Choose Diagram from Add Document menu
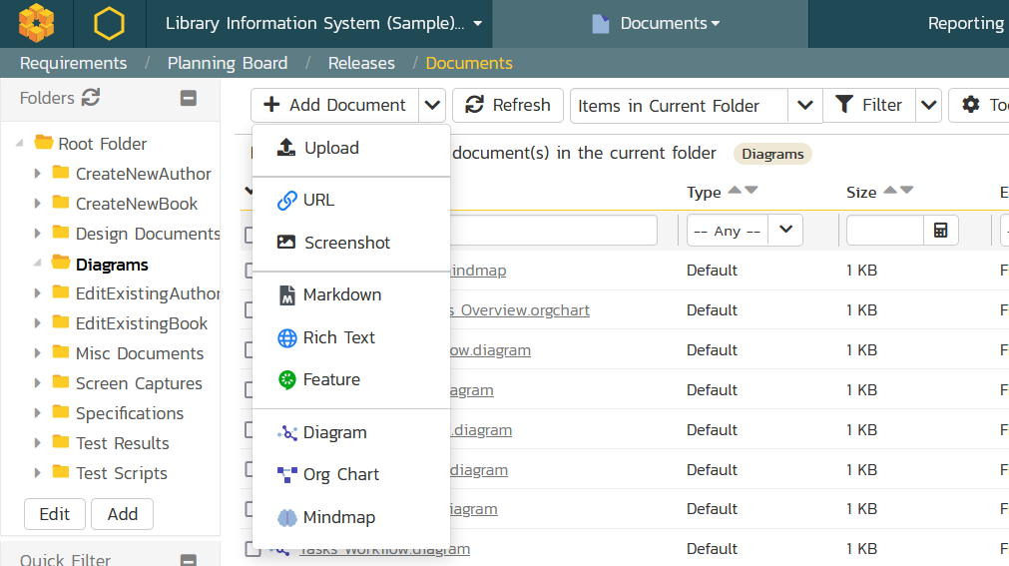The height and width of the screenshot is (566, 1009). click(334, 433)
